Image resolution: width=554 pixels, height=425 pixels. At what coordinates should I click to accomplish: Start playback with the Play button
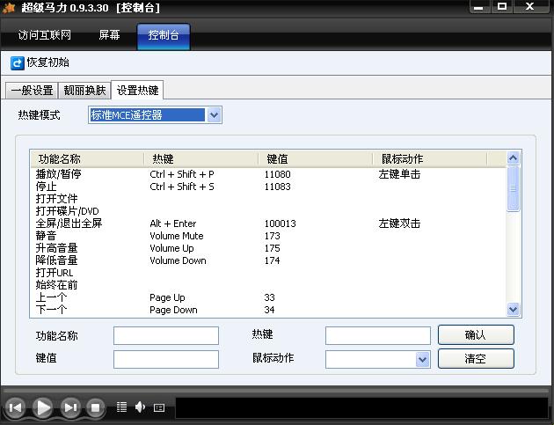[43, 407]
